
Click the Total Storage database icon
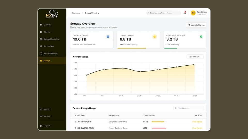[108, 37]
